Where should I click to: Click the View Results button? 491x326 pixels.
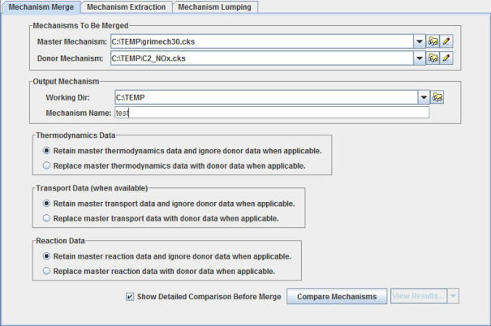419,296
